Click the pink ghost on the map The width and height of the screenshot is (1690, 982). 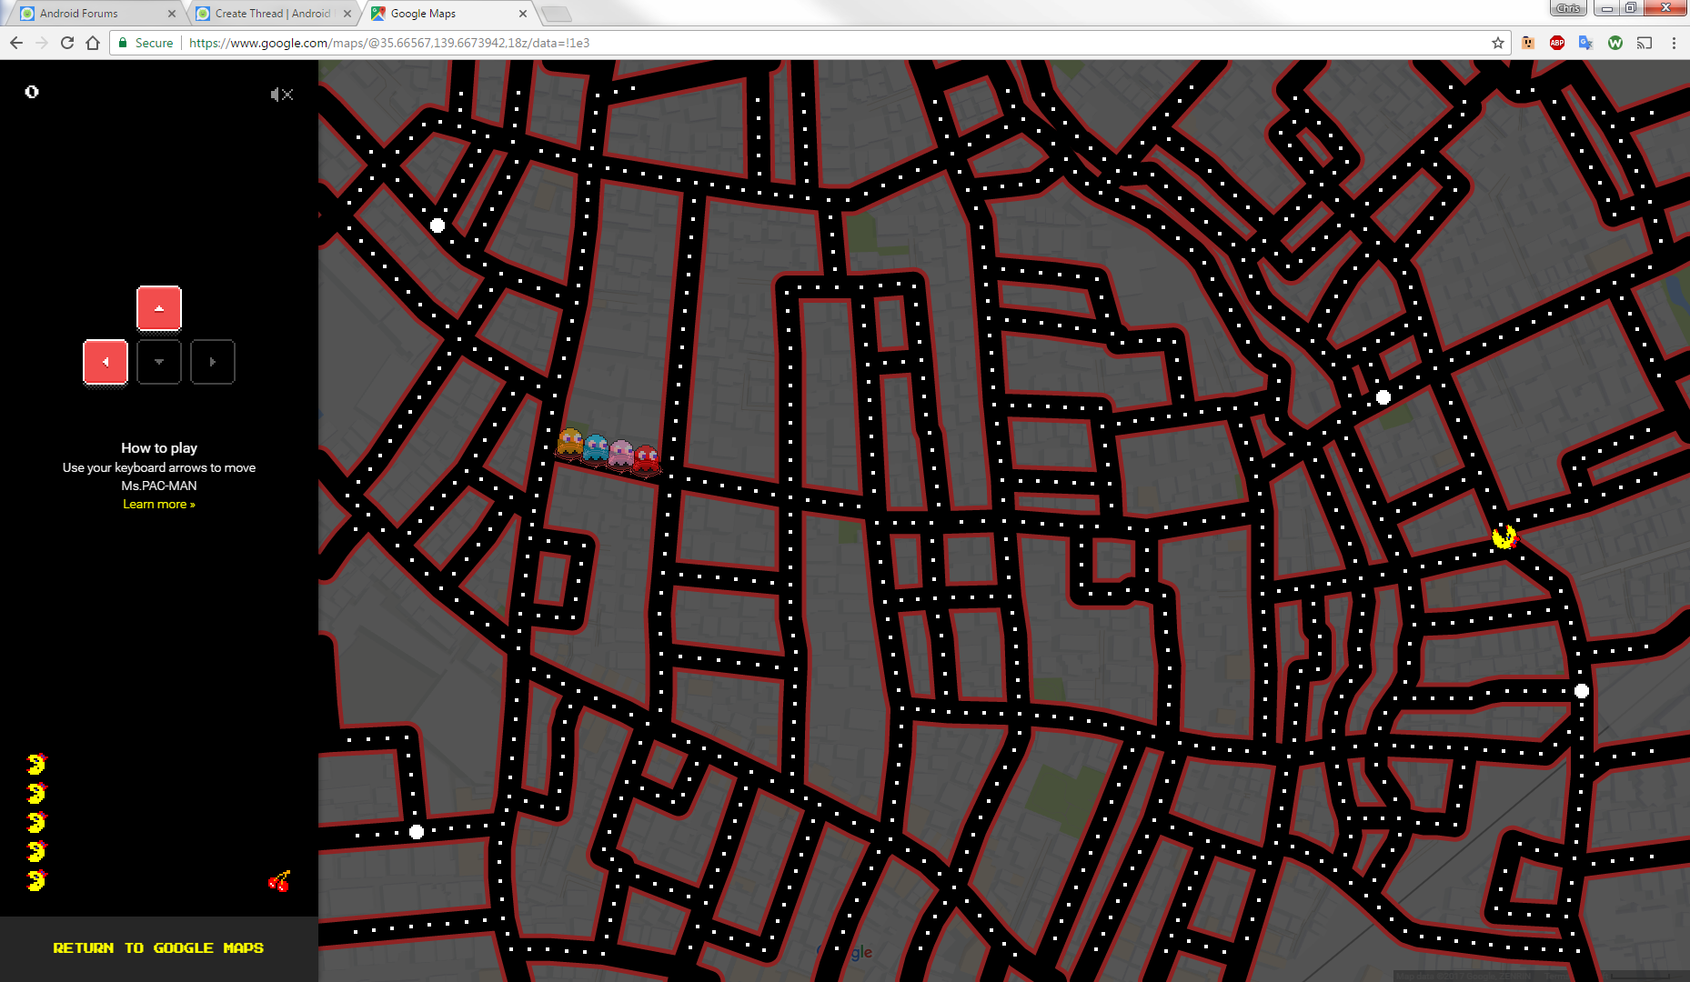[621, 453]
